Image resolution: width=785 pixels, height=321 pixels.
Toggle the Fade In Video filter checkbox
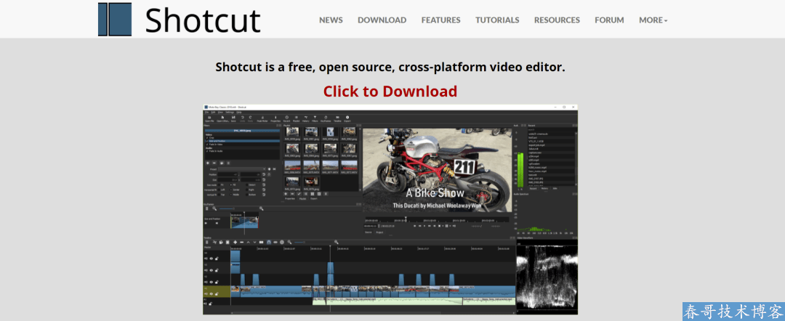pyautogui.click(x=207, y=145)
